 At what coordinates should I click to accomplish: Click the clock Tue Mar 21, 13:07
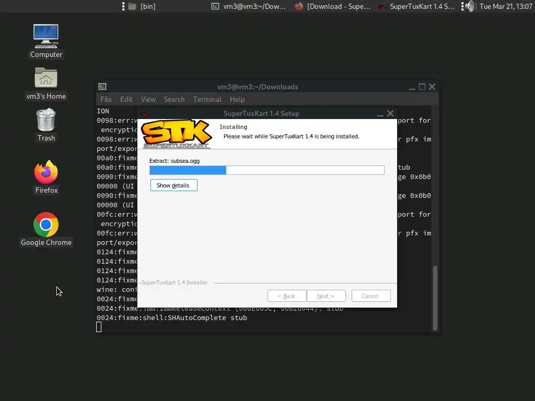click(x=506, y=6)
